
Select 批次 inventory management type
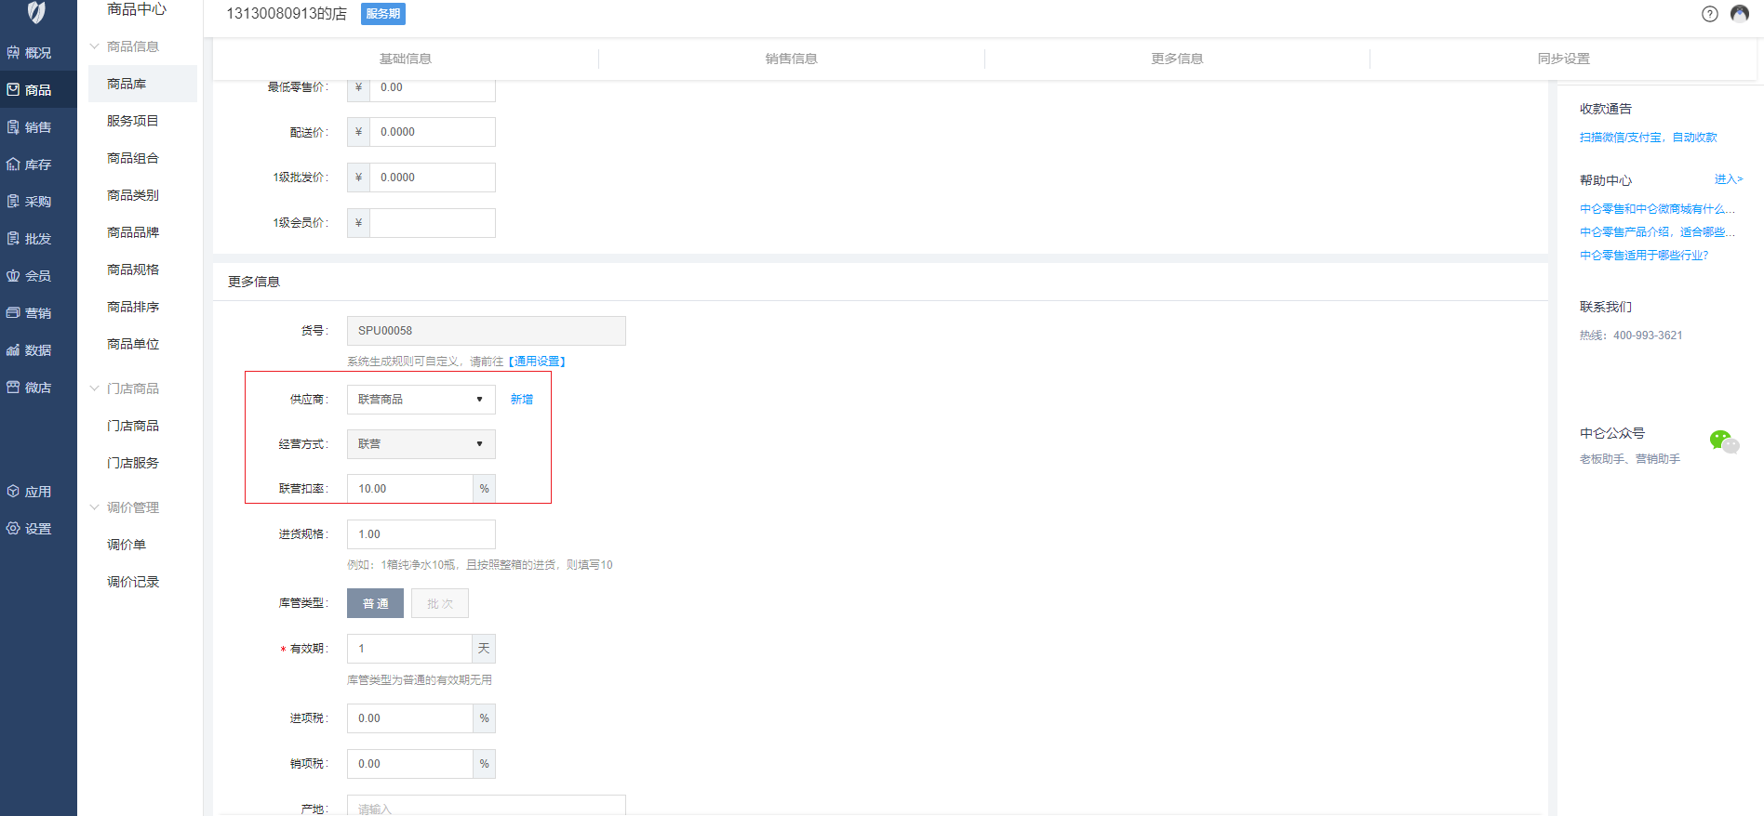pyautogui.click(x=440, y=603)
